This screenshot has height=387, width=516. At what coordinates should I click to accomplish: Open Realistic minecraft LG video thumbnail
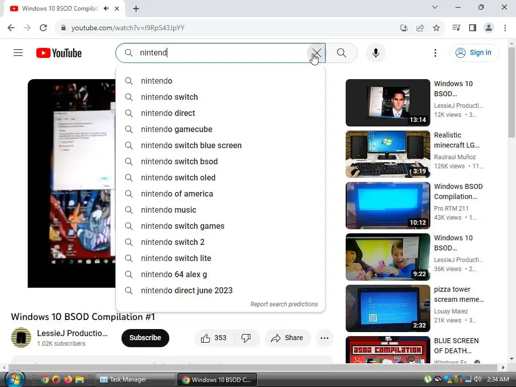coord(388,154)
